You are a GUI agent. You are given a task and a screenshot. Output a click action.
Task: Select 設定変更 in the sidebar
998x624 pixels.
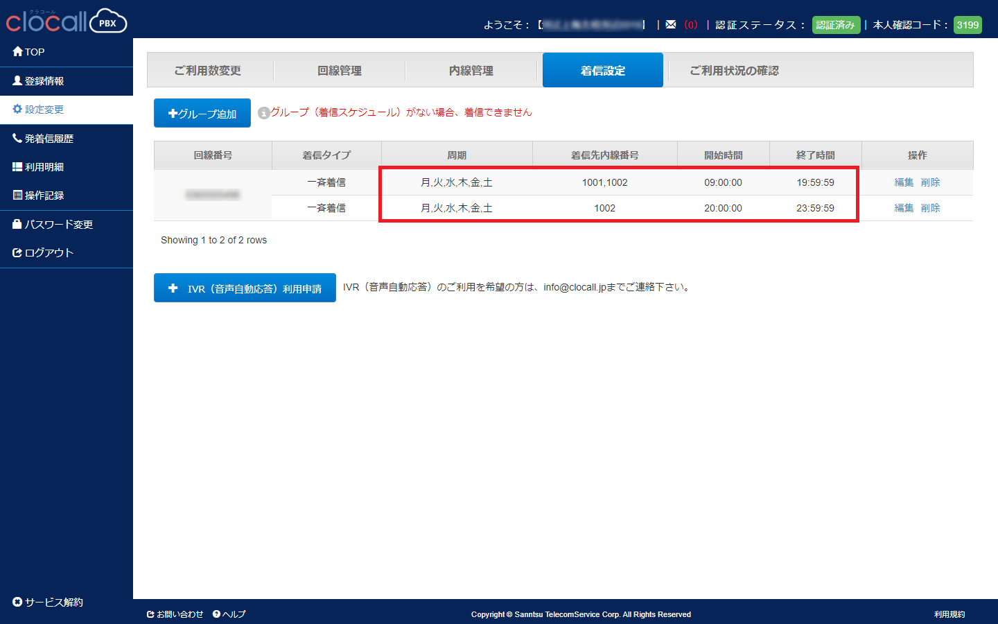[67, 110]
